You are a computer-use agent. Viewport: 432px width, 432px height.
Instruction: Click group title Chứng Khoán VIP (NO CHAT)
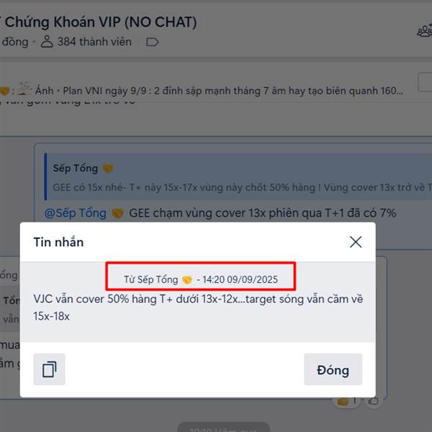[x=101, y=22]
